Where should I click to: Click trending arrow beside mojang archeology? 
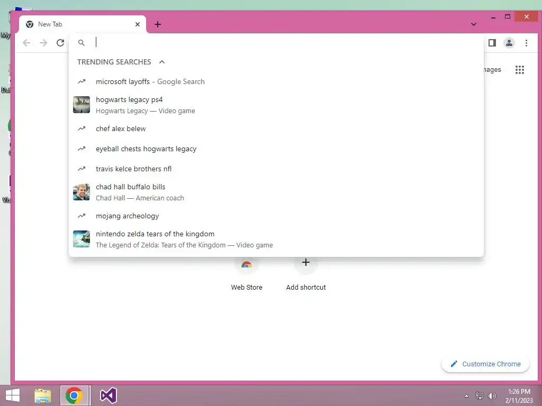[82, 216]
